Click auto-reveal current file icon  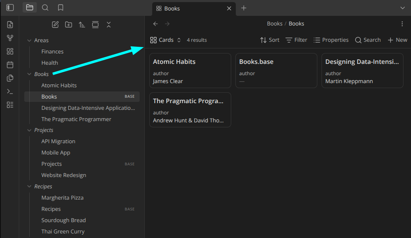95,25
